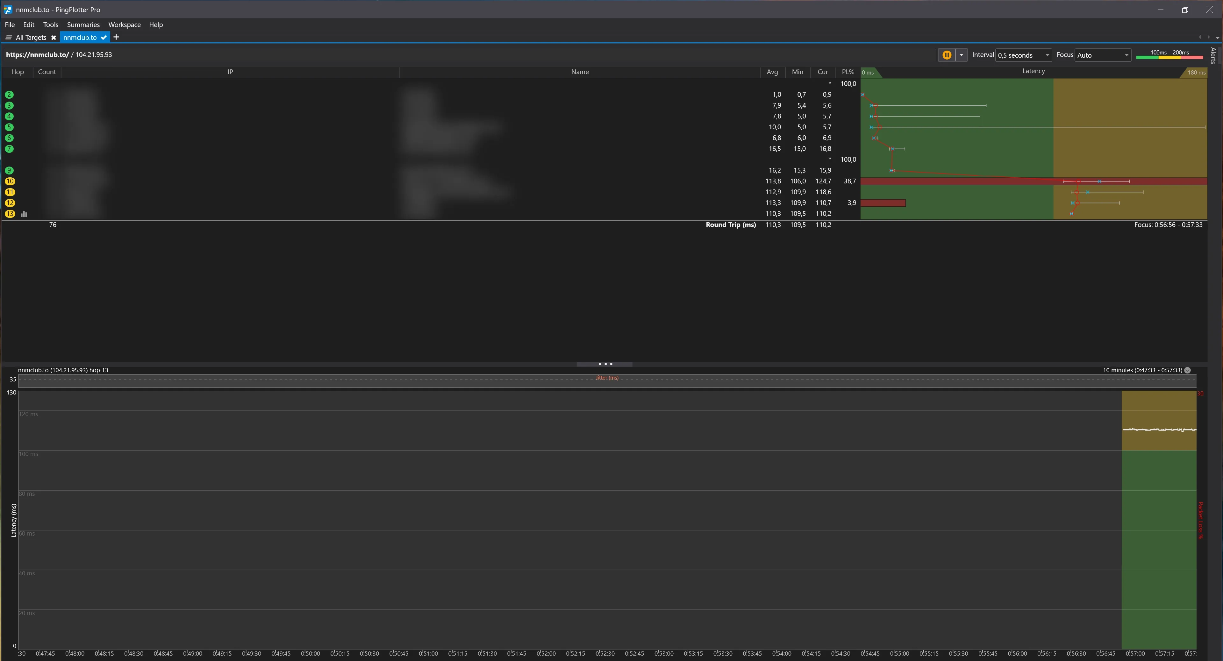Open the Edit menu

coord(28,25)
